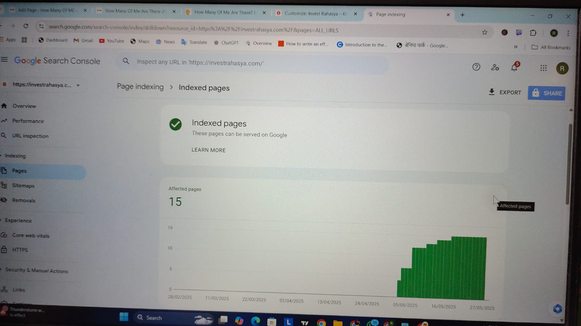The height and width of the screenshot is (326, 581).
Task: Open Removals in the sidebar
Action: tap(24, 200)
